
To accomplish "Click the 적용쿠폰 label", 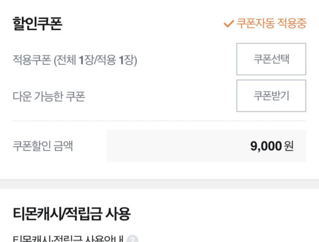I will (31, 61).
